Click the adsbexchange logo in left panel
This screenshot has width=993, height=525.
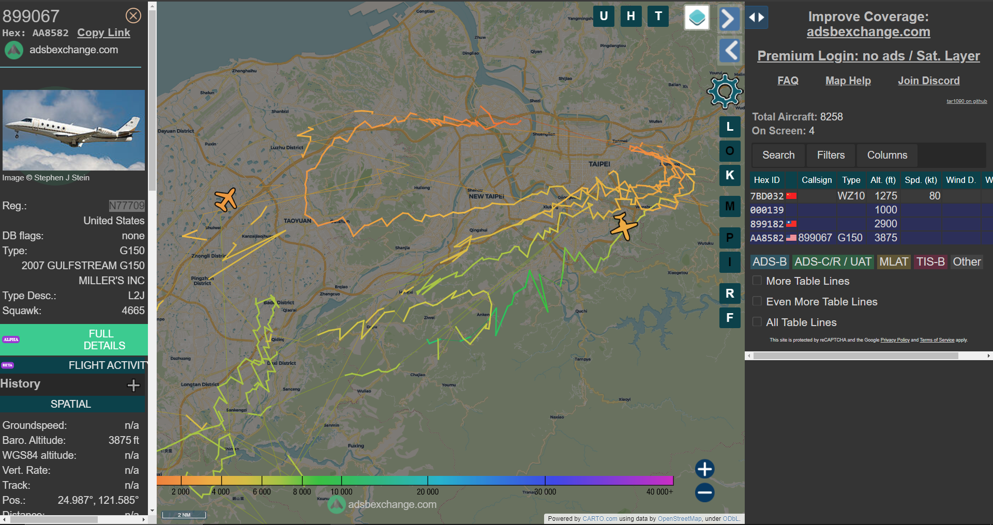click(14, 50)
